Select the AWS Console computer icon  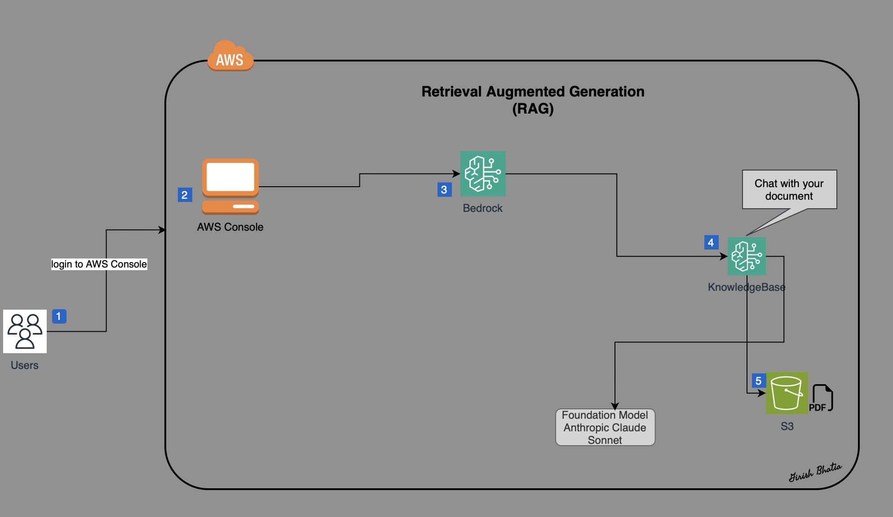pos(230,186)
